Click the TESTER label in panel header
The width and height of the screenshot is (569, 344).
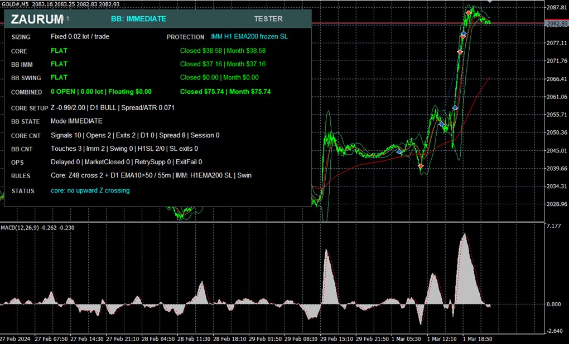pos(268,19)
